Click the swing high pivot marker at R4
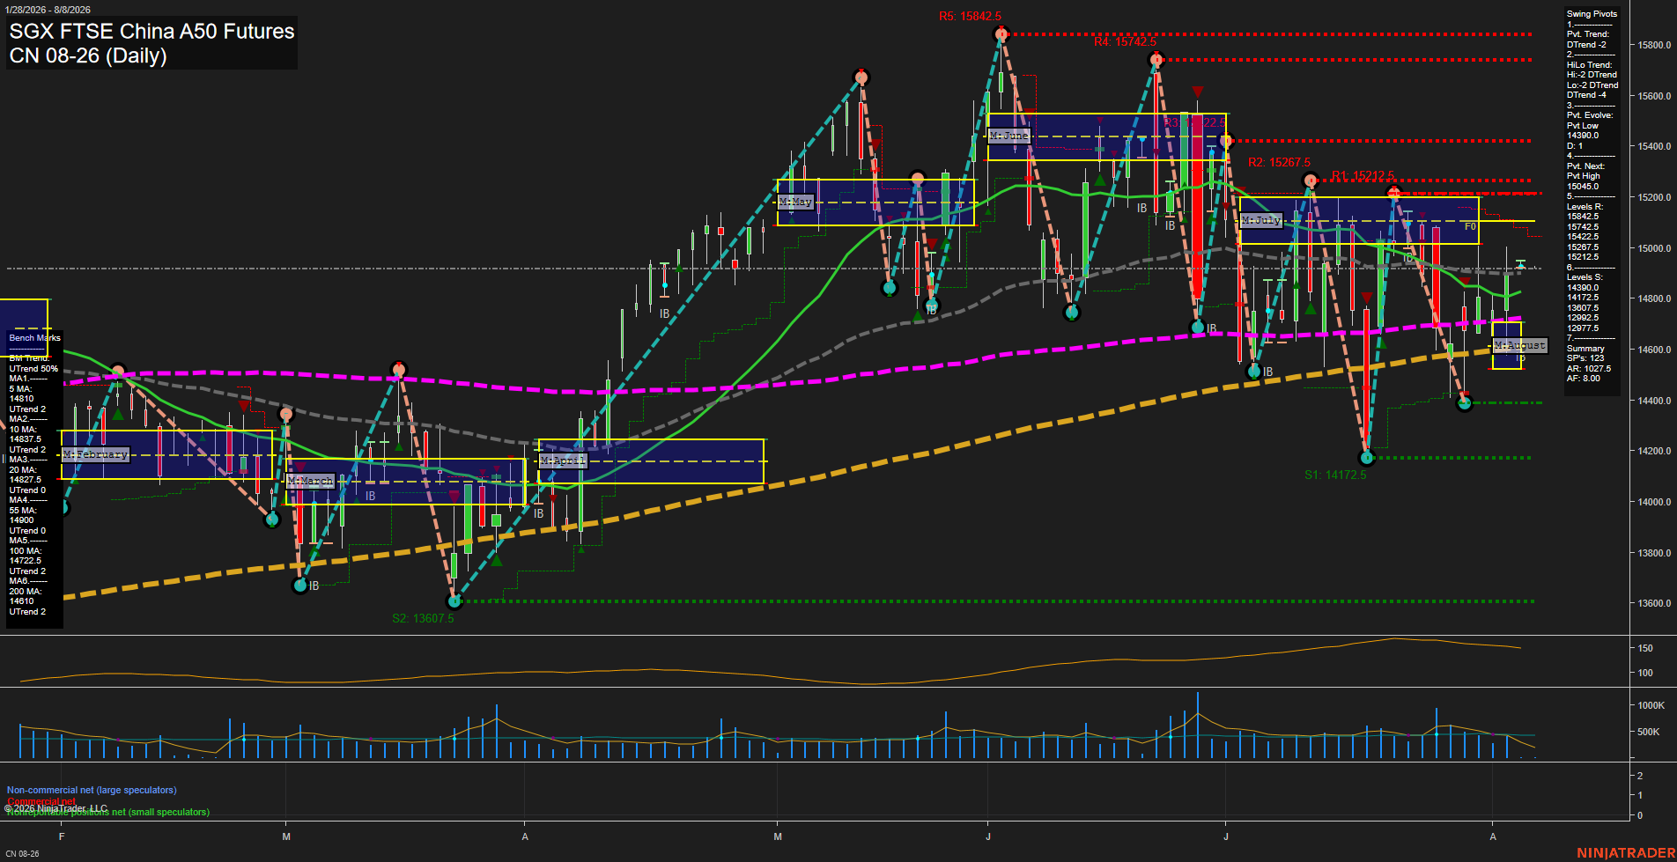This screenshot has width=1677, height=862. pos(1156,60)
